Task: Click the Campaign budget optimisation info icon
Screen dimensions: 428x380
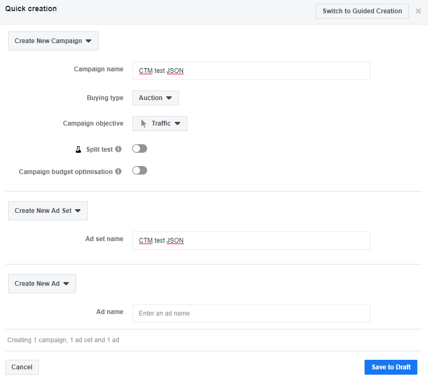Action: 118,171
